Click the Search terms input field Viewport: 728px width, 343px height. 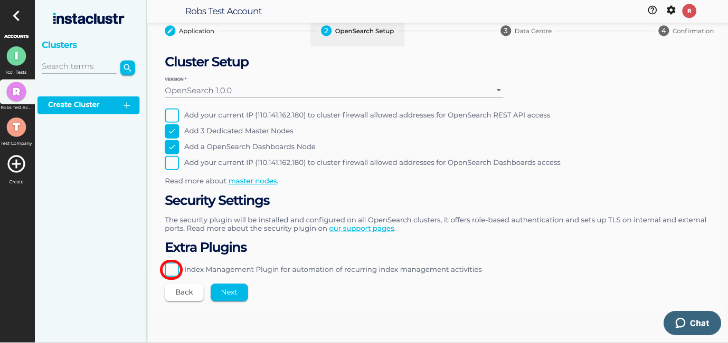click(x=79, y=66)
